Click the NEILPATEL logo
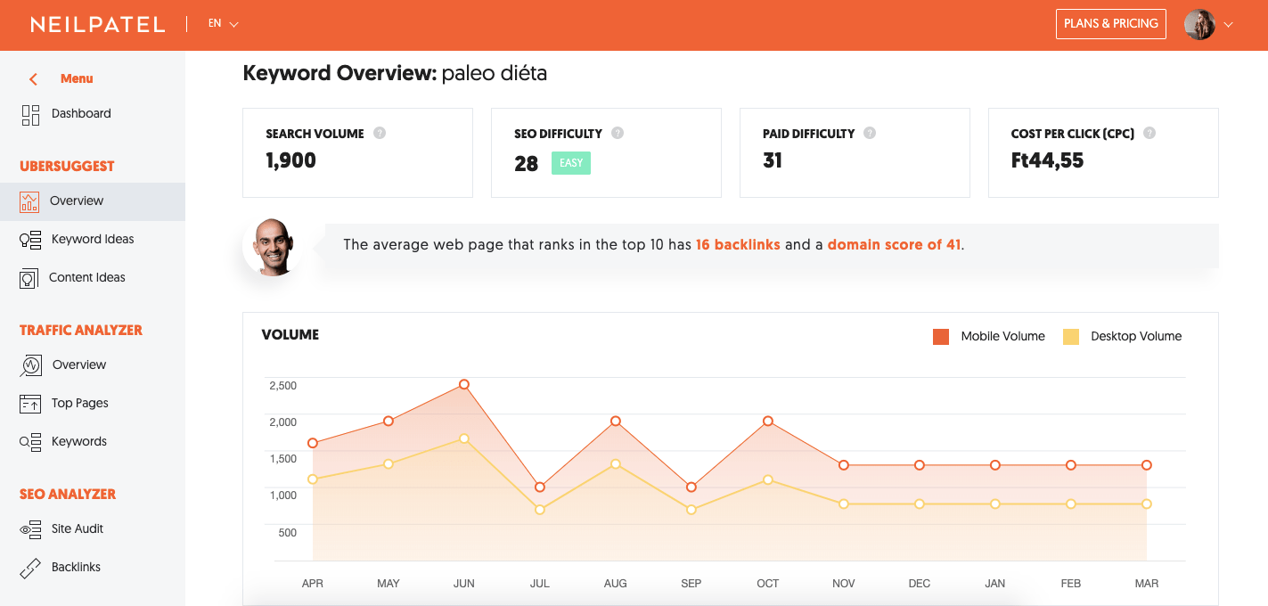The height and width of the screenshot is (606, 1268). [98, 25]
